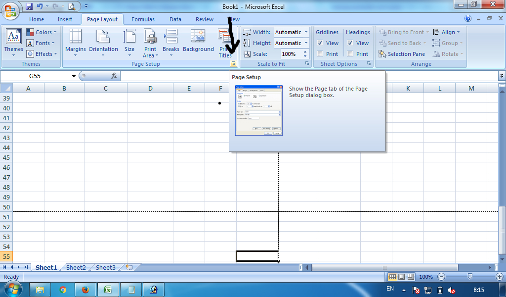Open the Office Button menu
This screenshot has height=297, width=506.
10,11
